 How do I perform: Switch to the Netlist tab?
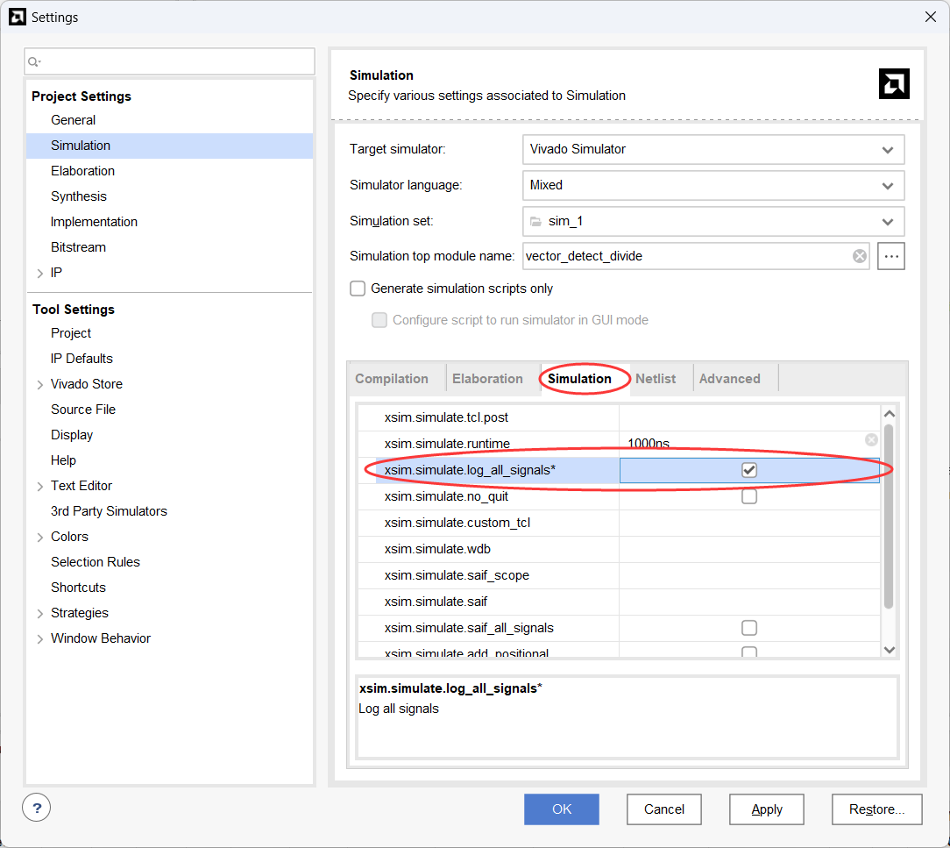656,379
